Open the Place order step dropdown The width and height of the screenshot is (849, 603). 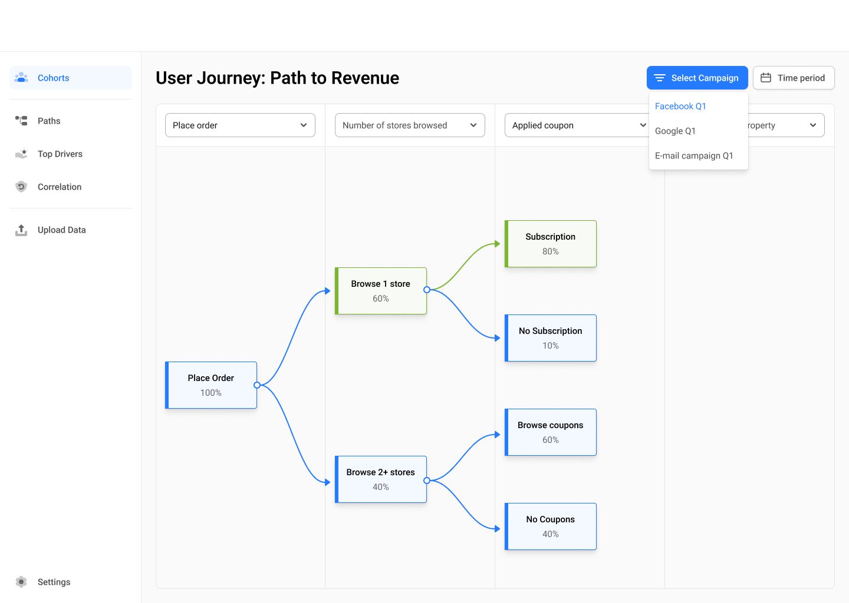click(x=239, y=125)
